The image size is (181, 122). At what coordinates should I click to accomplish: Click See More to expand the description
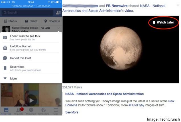(72, 112)
